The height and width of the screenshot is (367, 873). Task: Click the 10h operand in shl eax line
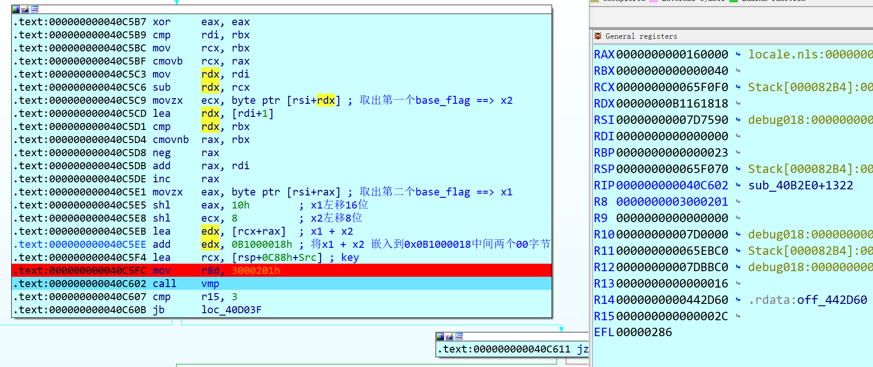[x=240, y=205]
